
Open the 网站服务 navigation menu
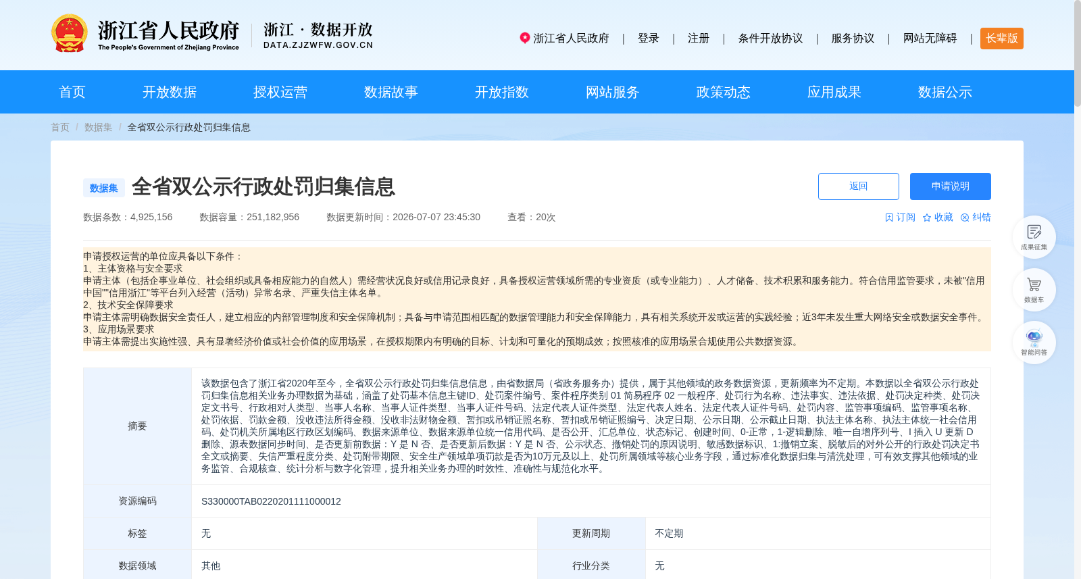tap(613, 92)
